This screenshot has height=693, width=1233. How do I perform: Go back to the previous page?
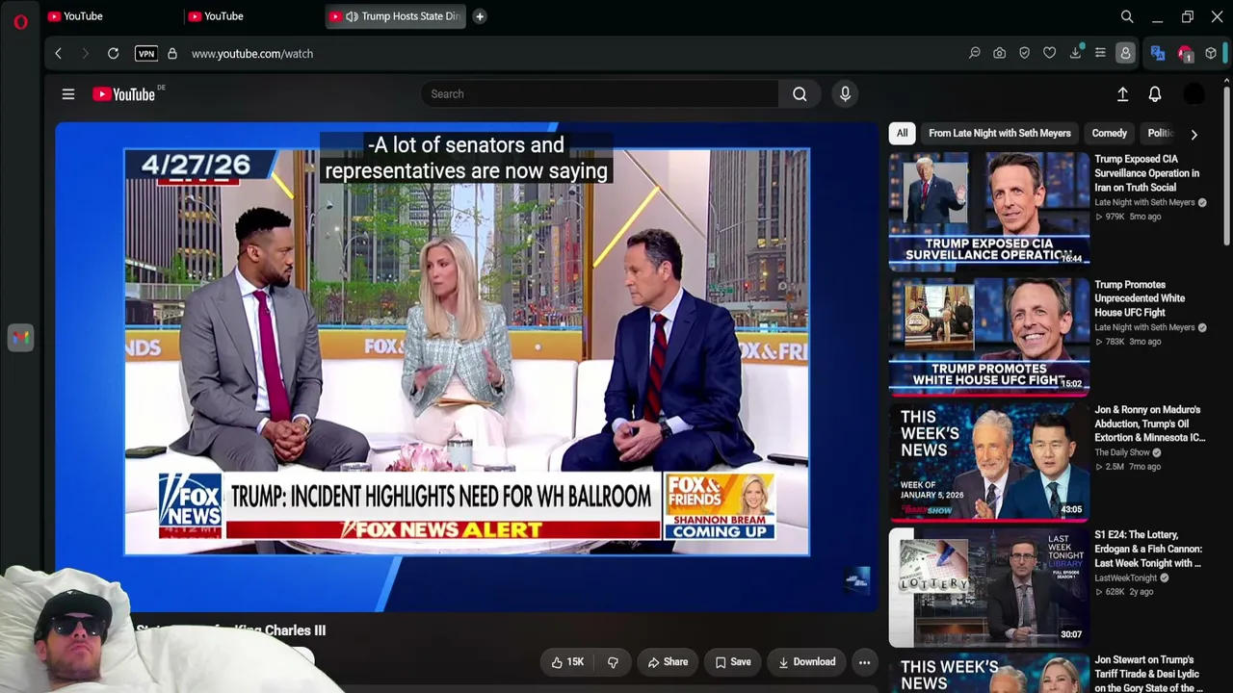(58, 54)
